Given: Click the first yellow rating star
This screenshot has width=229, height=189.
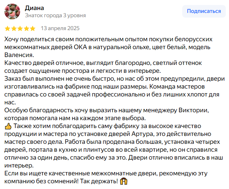Looking at the screenshot, I should click(7, 28).
